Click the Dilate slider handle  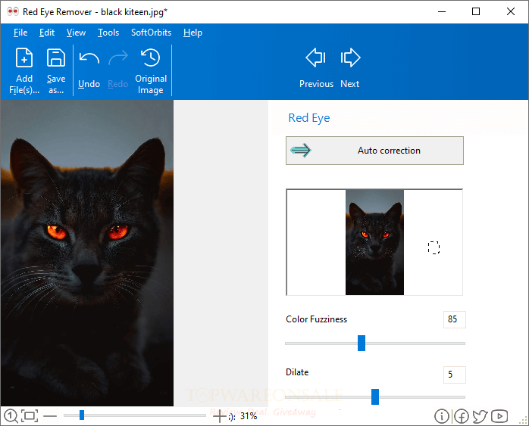click(x=375, y=396)
